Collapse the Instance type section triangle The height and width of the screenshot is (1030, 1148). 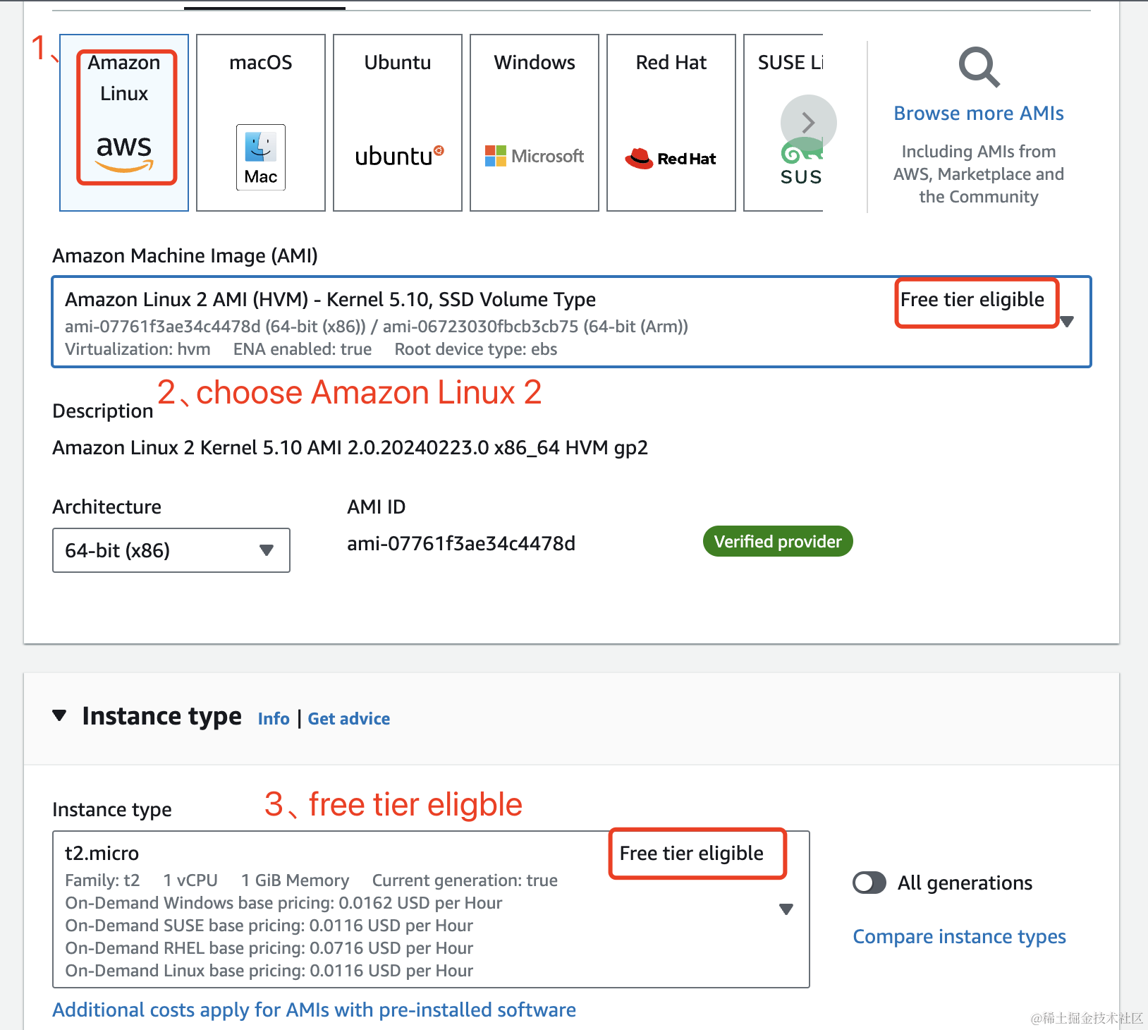[60, 716]
